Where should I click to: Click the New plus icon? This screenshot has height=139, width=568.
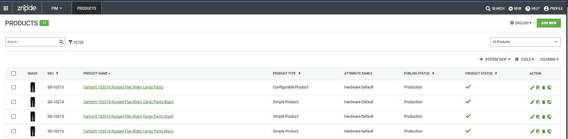coord(511,9)
